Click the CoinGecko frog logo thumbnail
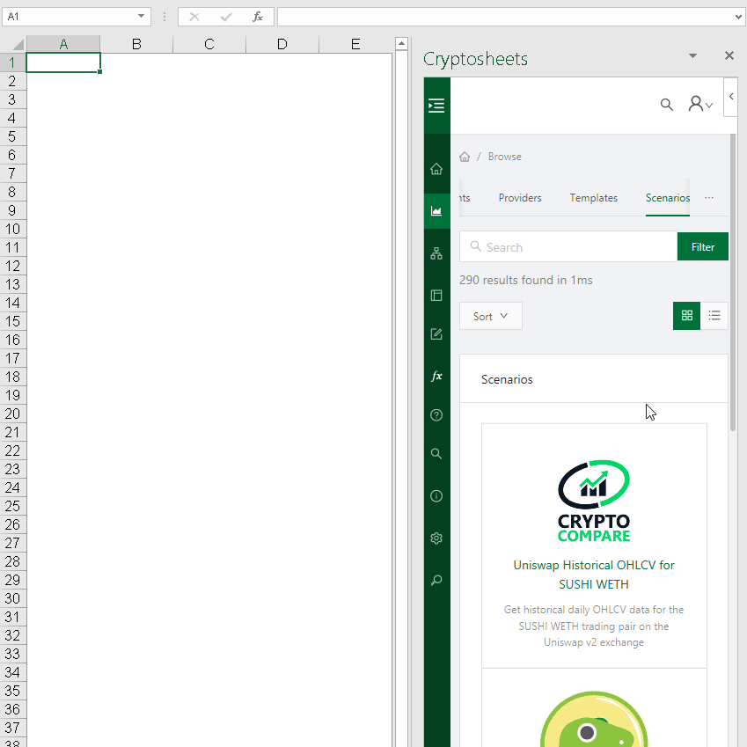This screenshot has width=747, height=747. pos(594,719)
